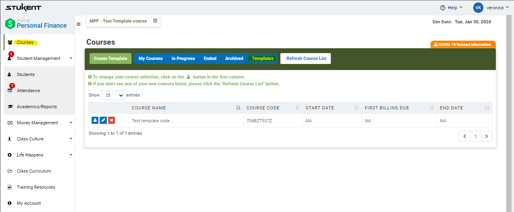Viewport: 514px width, 212px height.
Task: Expand the Student Management chevron
Action: point(71,58)
